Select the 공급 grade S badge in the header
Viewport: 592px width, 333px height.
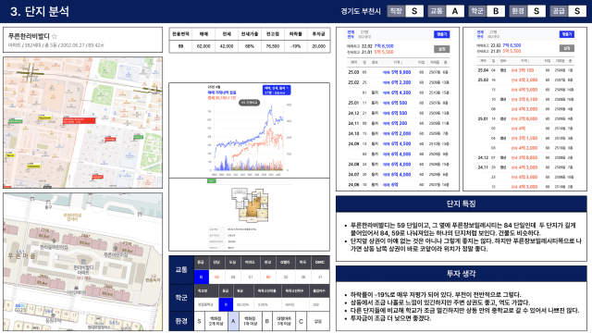pos(568,11)
